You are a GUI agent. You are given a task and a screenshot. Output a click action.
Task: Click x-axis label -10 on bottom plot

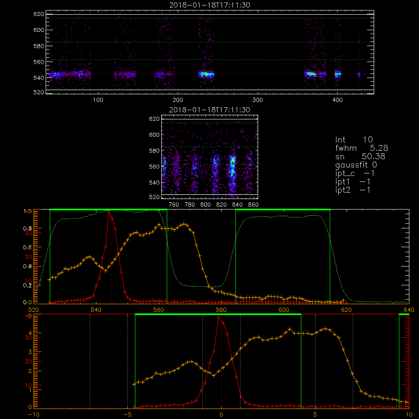34,415
